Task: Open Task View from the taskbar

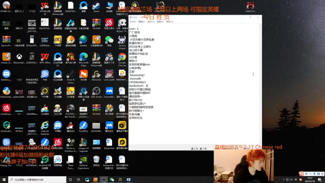Action: 78,179
